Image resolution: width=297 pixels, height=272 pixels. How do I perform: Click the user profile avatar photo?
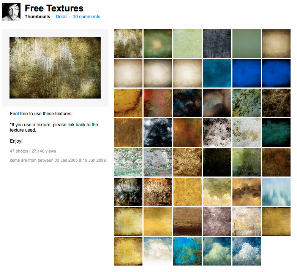point(11,12)
